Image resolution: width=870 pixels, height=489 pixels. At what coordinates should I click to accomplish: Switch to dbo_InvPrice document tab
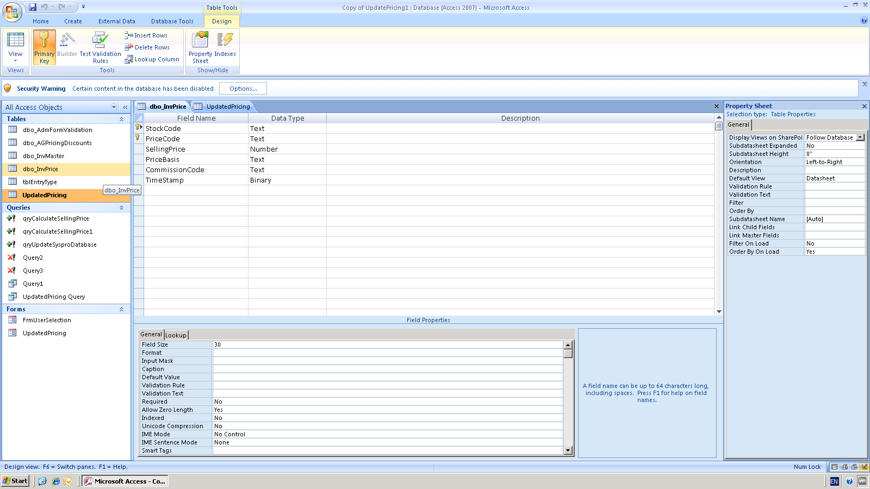[162, 106]
